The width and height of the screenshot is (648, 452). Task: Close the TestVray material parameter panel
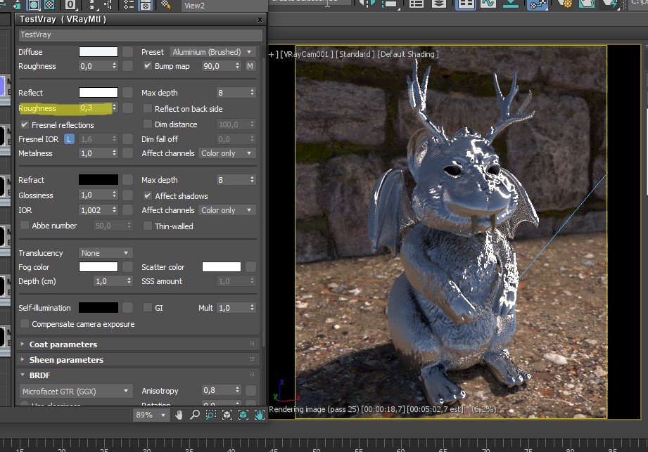click(260, 20)
